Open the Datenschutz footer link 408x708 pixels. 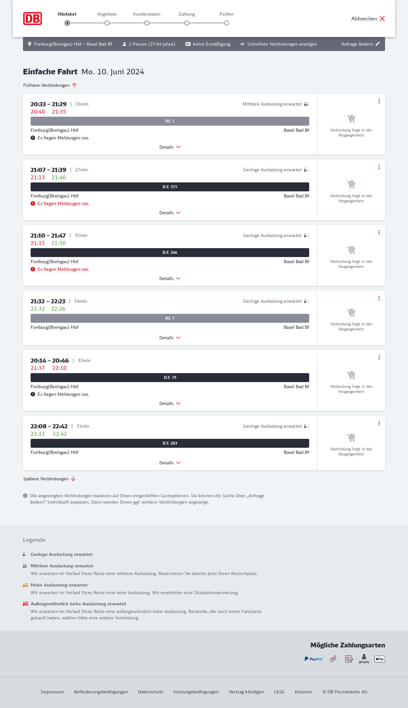150,692
